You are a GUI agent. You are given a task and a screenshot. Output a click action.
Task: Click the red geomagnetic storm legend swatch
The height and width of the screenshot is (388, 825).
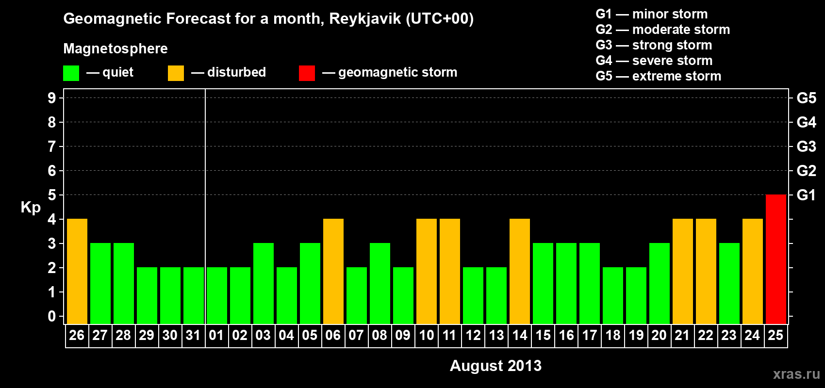click(x=307, y=73)
